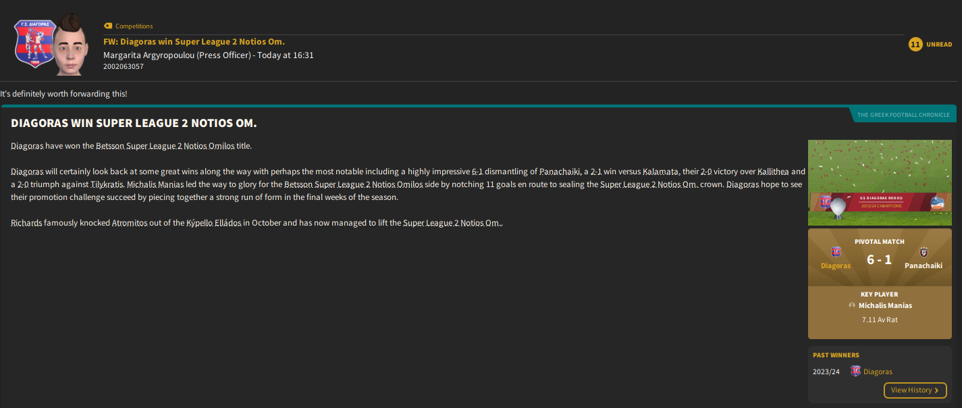Open the Diagoras link in Past Winners
The height and width of the screenshot is (408, 962).
click(878, 372)
